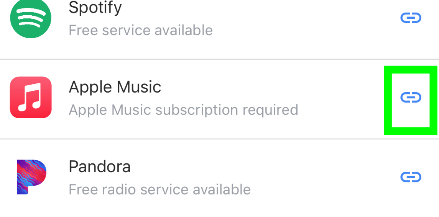The image size is (439, 217).
Task: Tap the red Apple Music note icon
Action: point(31,97)
